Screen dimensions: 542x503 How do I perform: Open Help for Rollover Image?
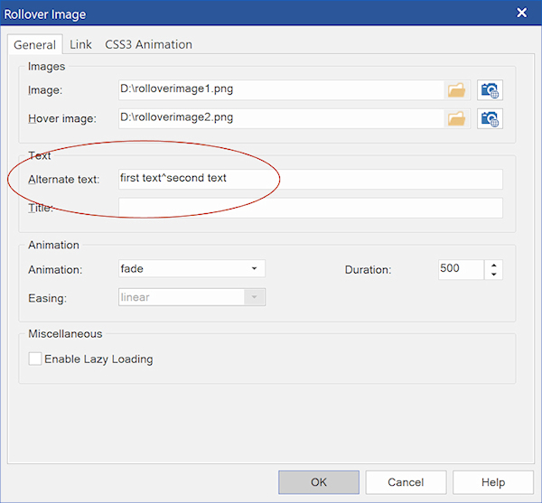pyautogui.click(x=492, y=482)
